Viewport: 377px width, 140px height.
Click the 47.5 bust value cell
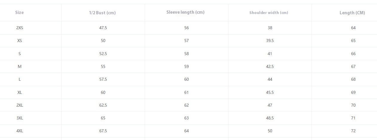(103, 28)
